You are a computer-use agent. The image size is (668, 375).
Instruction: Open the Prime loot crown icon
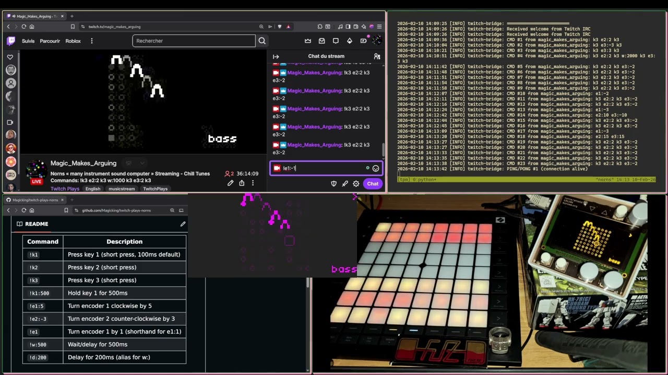308,41
